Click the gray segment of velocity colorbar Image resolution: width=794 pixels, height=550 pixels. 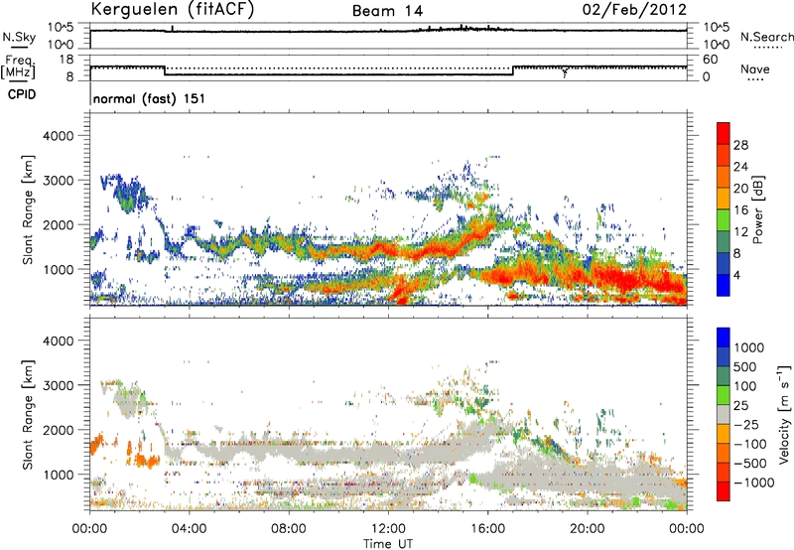pyautogui.click(x=724, y=414)
